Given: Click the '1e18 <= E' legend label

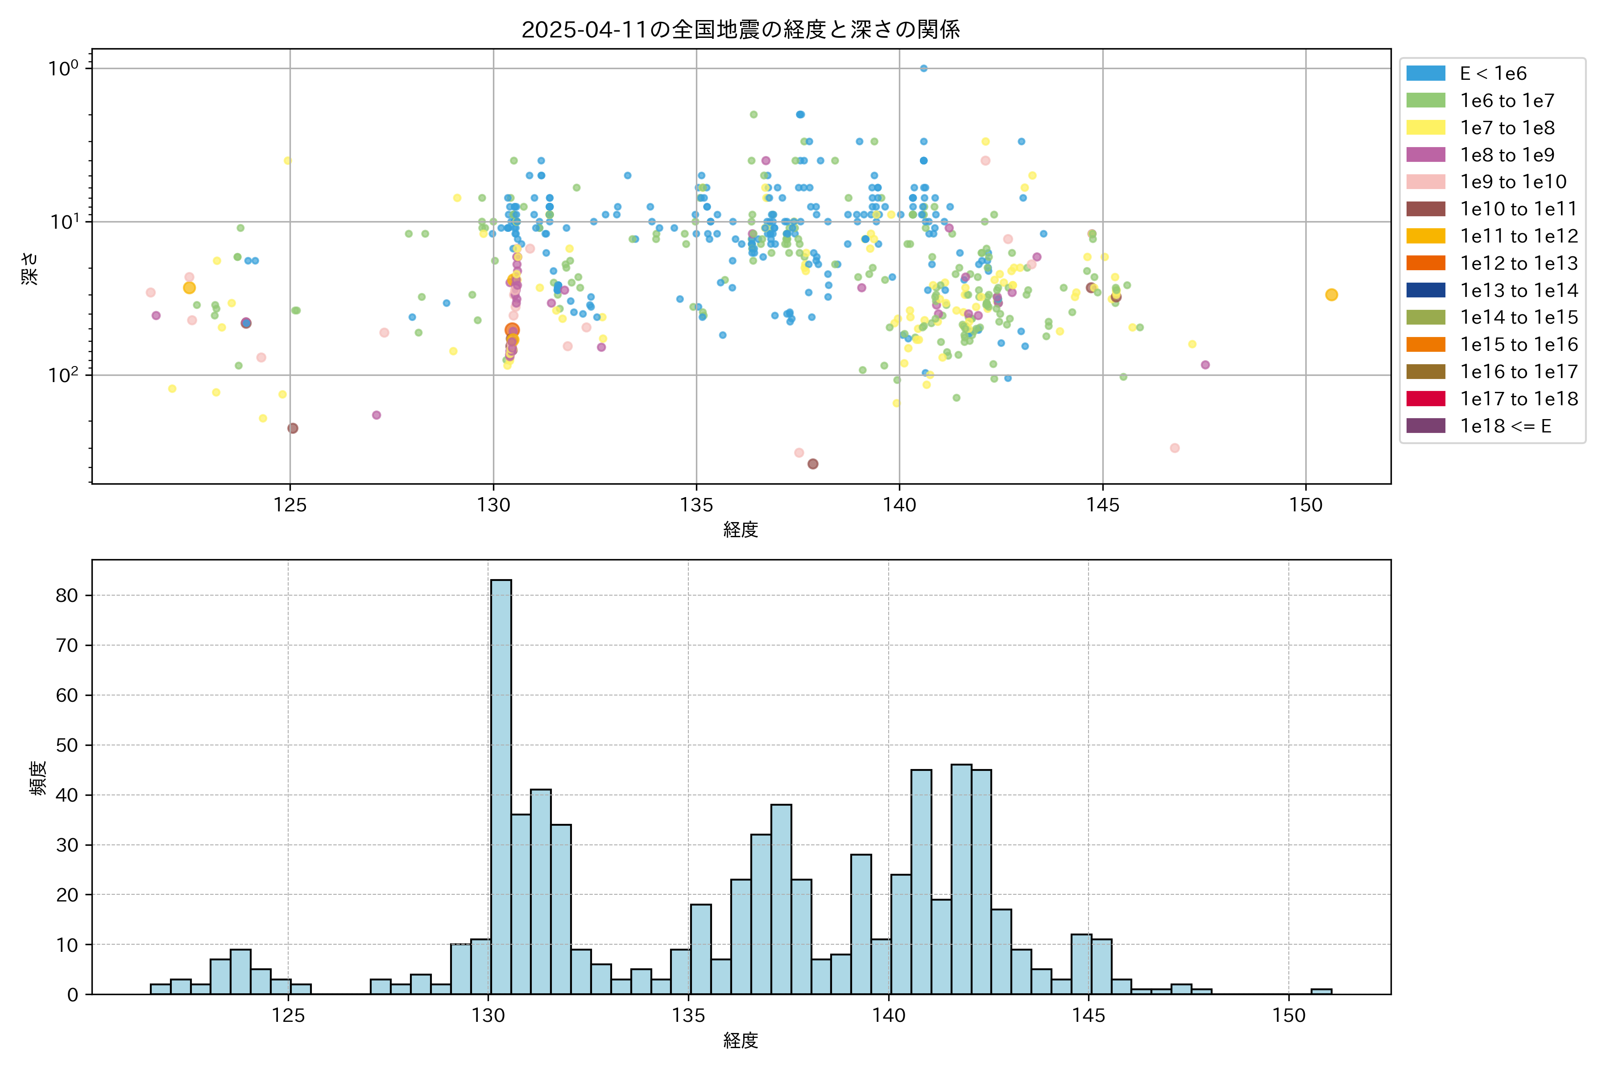Looking at the screenshot, I should pos(1506,426).
